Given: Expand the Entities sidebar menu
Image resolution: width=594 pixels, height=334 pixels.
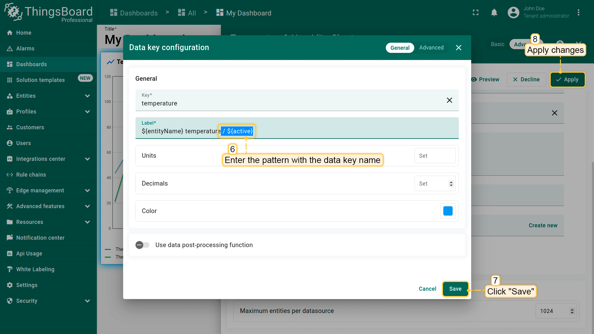Looking at the screenshot, I should pos(88,96).
